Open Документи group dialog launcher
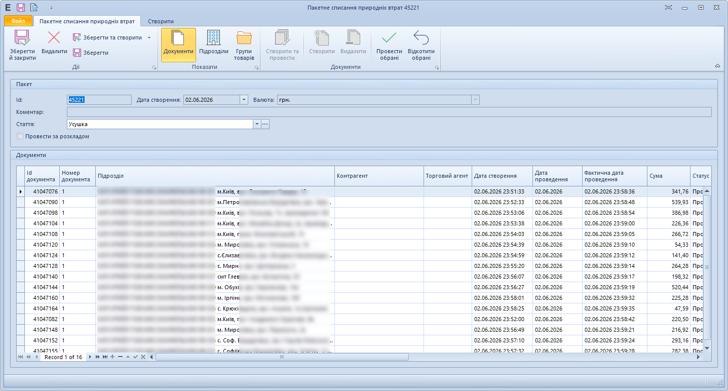This screenshot has width=728, height=391. tap(437, 67)
